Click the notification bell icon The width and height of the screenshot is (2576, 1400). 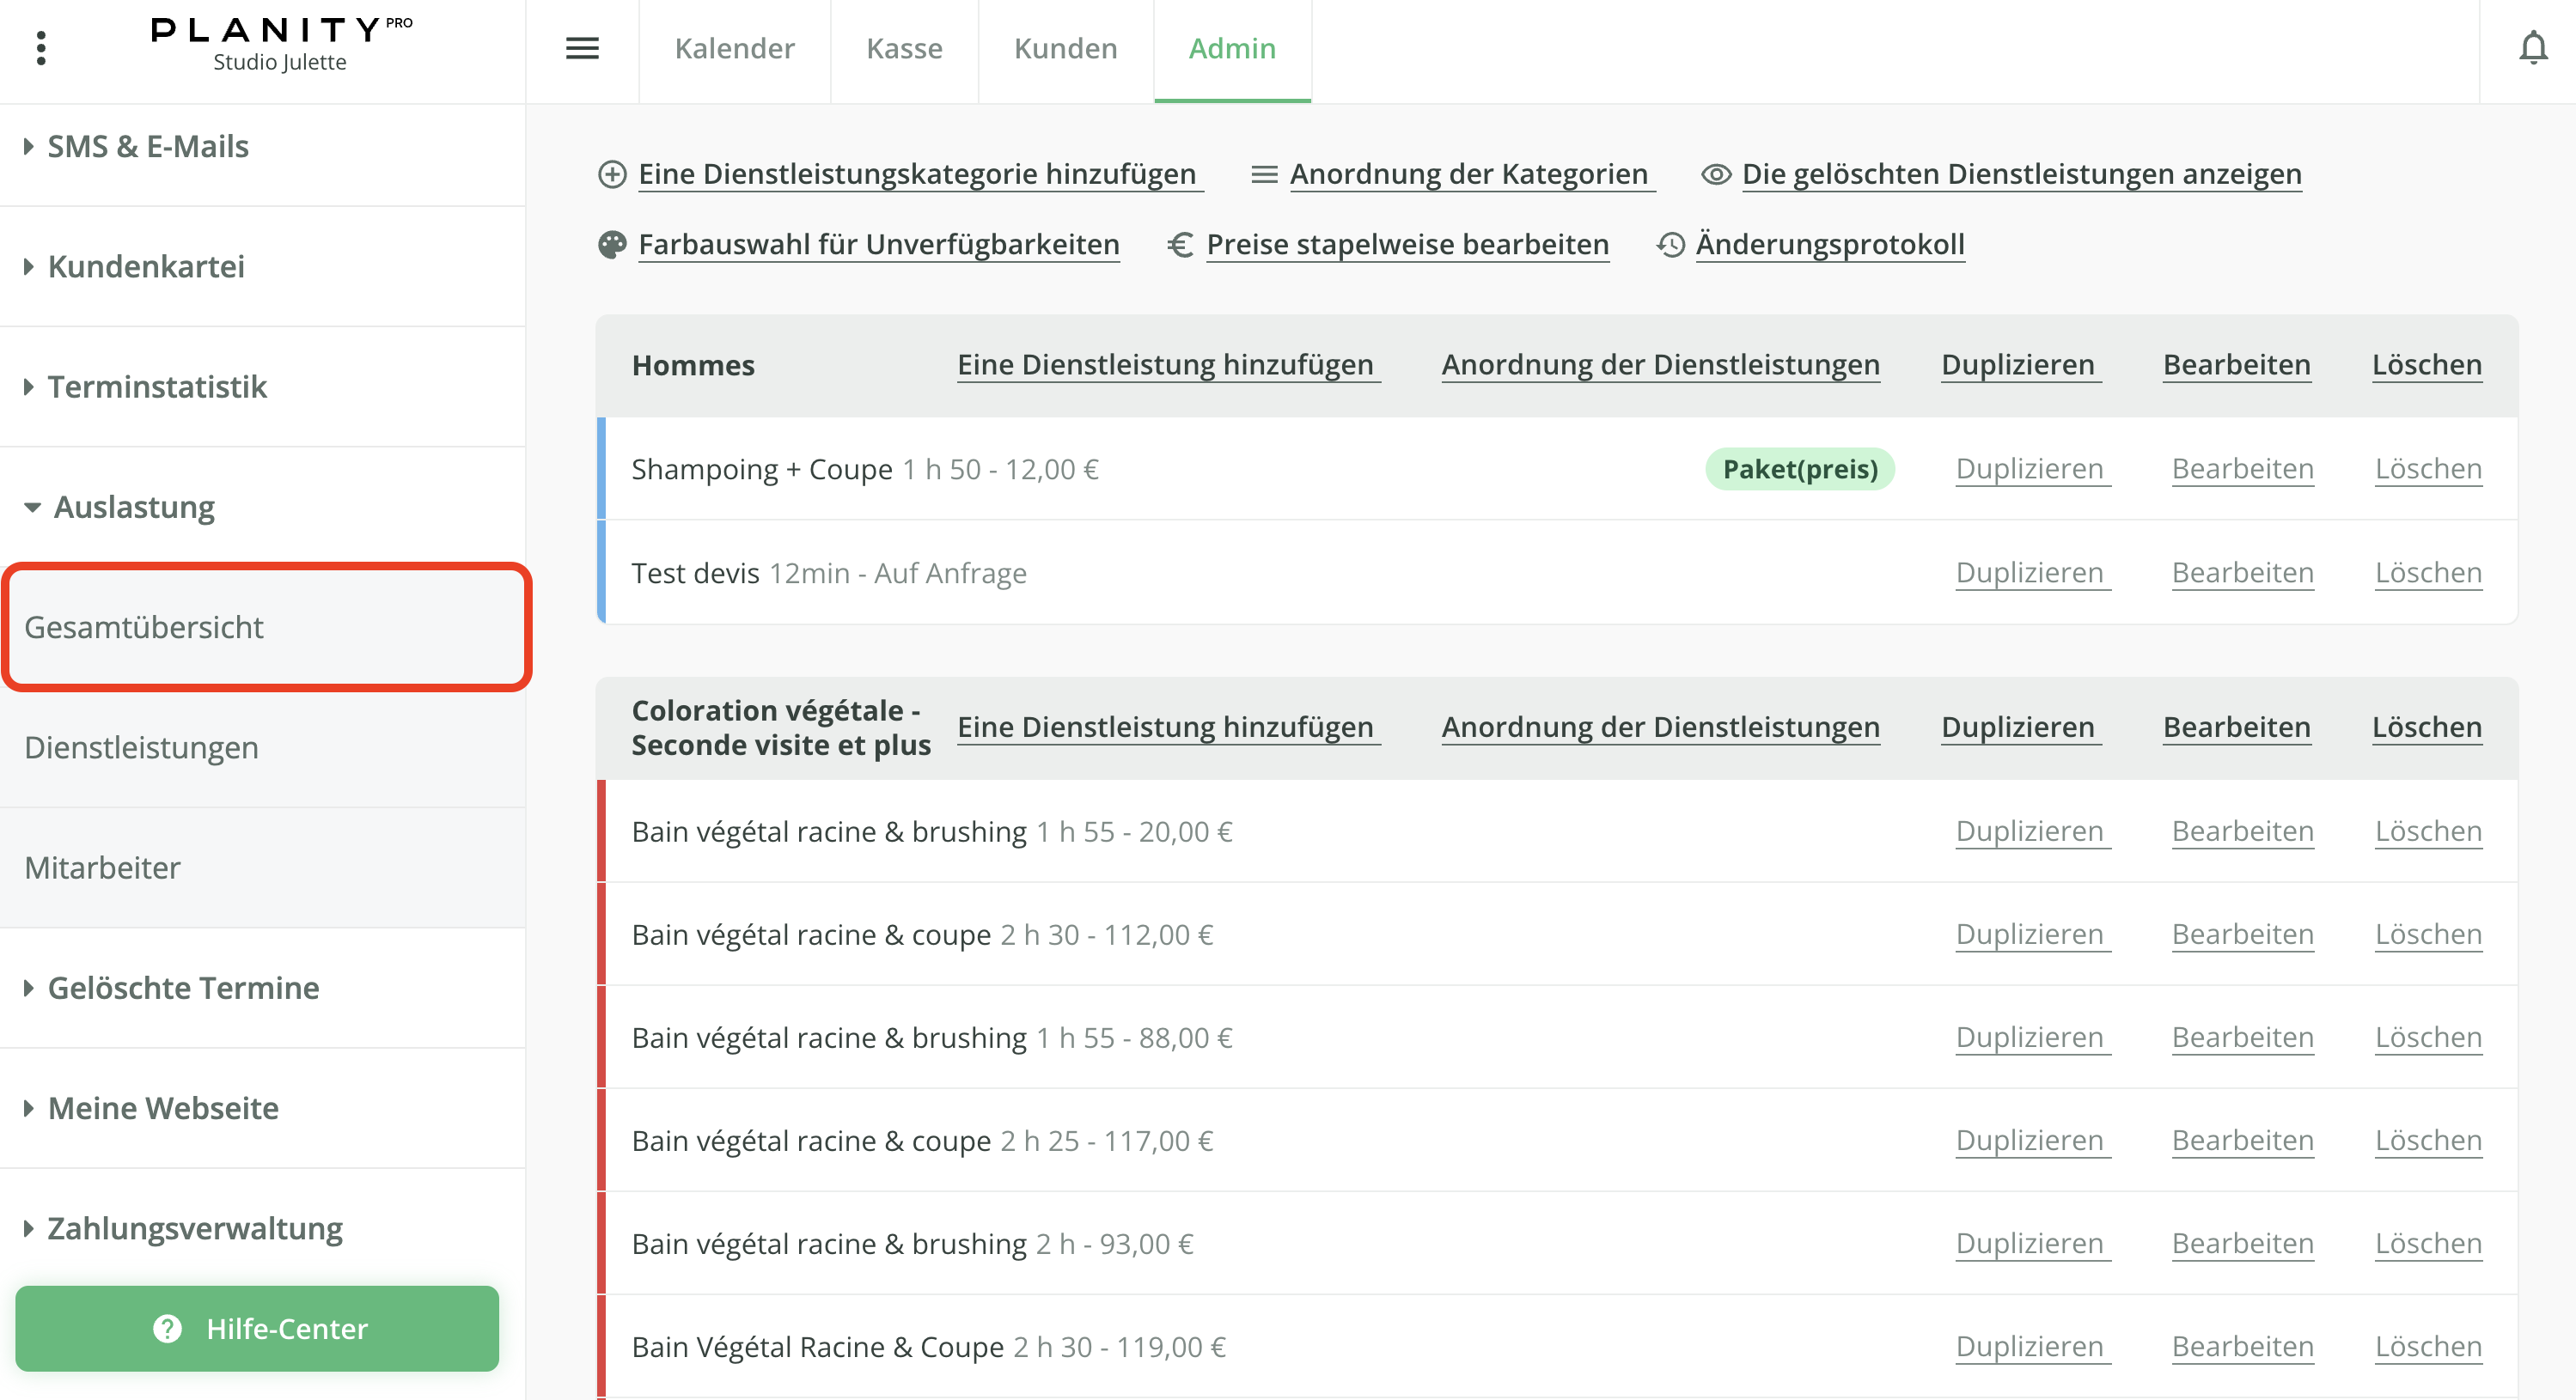point(2532,48)
